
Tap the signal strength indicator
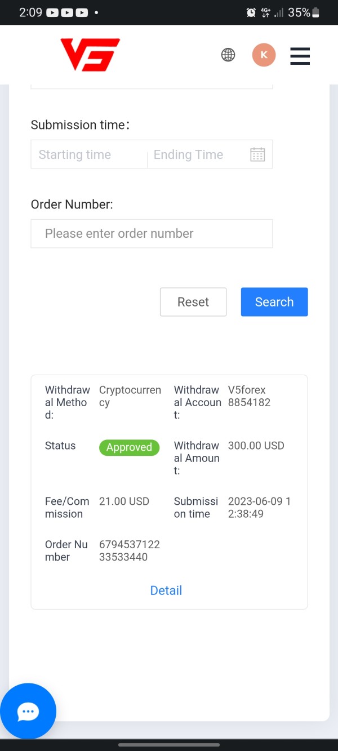pyautogui.click(x=279, y=12)
